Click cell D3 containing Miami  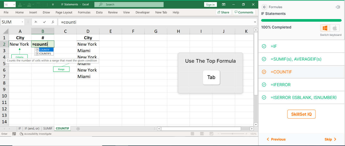(x=88, y=51)
